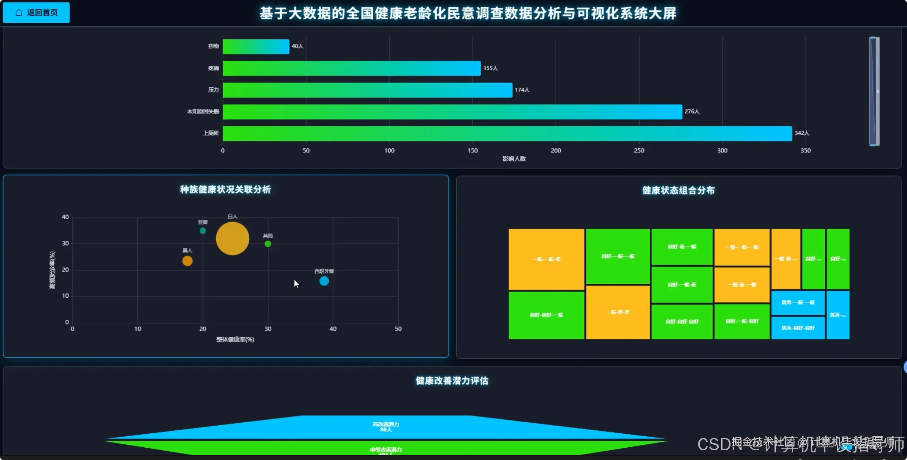Select the 疼痛 bar showing 155人

(351, 68)
